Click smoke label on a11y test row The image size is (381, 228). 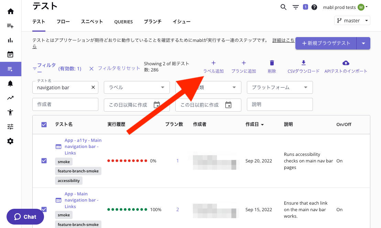[64, 162]
